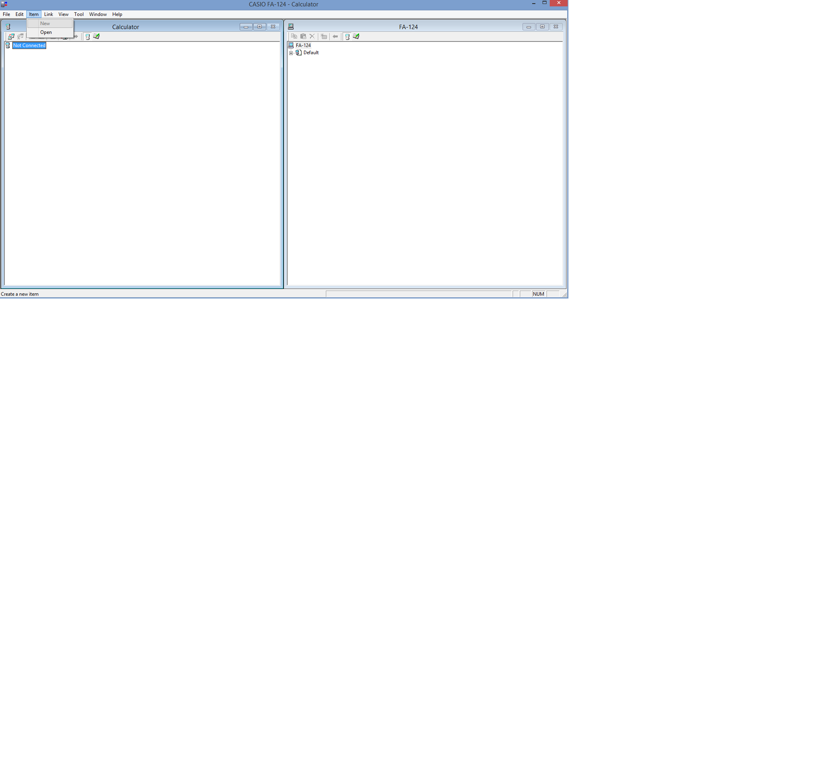Select the Not Connected tree item
This screenshot has height=770, width=819.
(29, 46)
